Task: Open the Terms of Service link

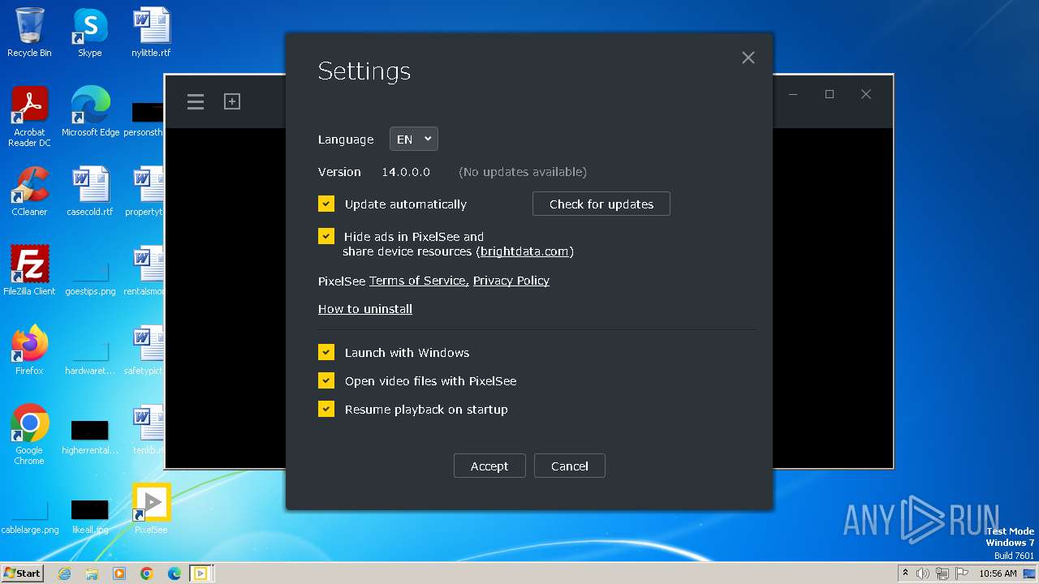Action: 419,281
